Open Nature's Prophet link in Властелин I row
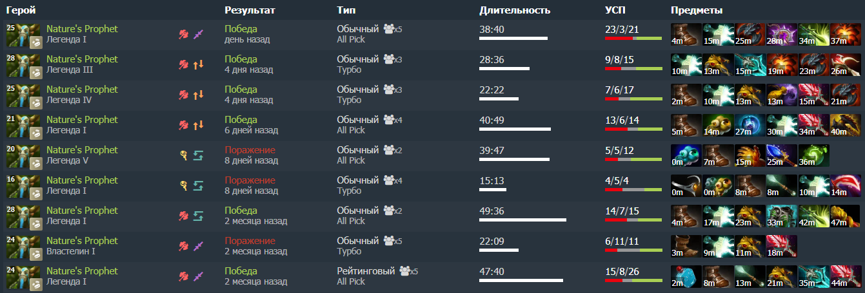Viewport: 865px width, 293px height. 82,241
